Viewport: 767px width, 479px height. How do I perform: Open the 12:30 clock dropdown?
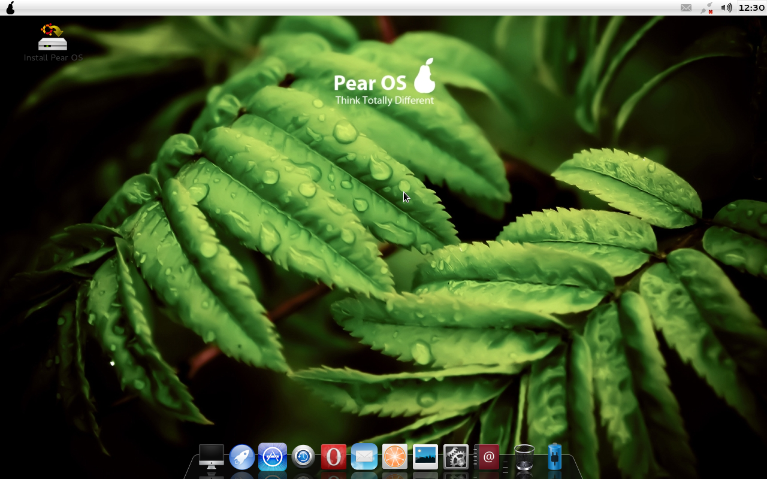(751, 7)
